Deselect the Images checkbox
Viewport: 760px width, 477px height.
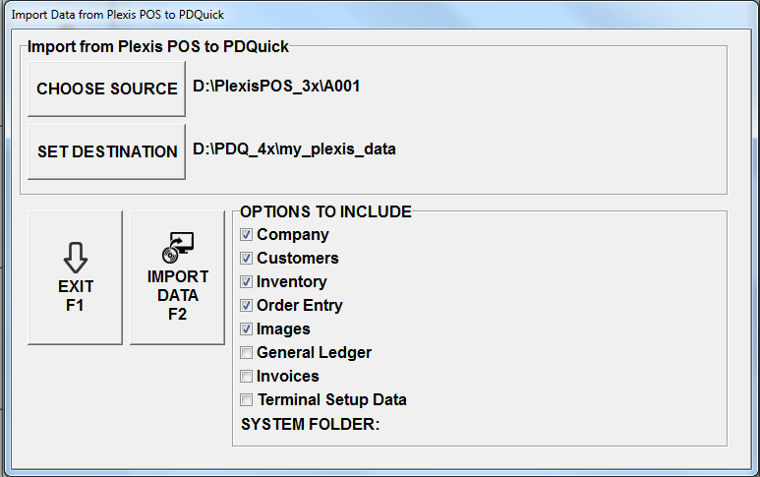pos(247,329)
